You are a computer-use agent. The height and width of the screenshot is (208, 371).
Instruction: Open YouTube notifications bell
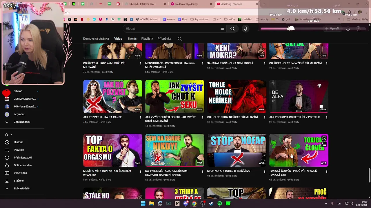click(x=348, y=29)
